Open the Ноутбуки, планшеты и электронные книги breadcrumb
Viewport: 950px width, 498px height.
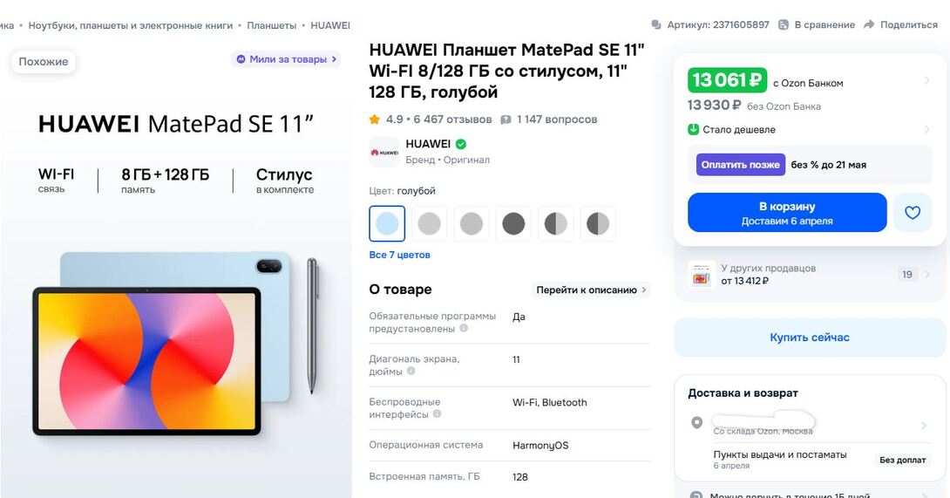(x=130, y=25)
